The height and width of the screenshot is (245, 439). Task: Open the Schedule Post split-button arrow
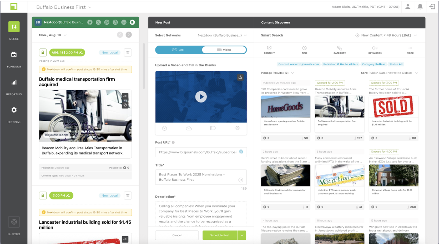click(x=242, y=235)
